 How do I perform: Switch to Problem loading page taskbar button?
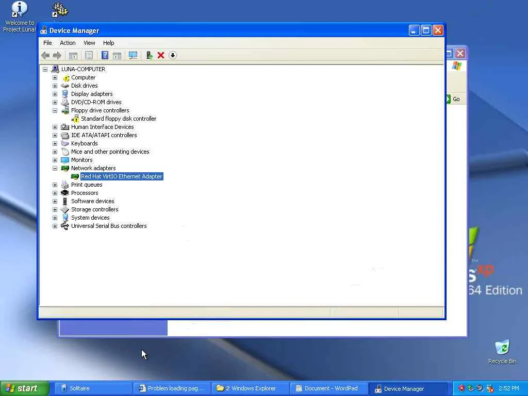[172, 388]
